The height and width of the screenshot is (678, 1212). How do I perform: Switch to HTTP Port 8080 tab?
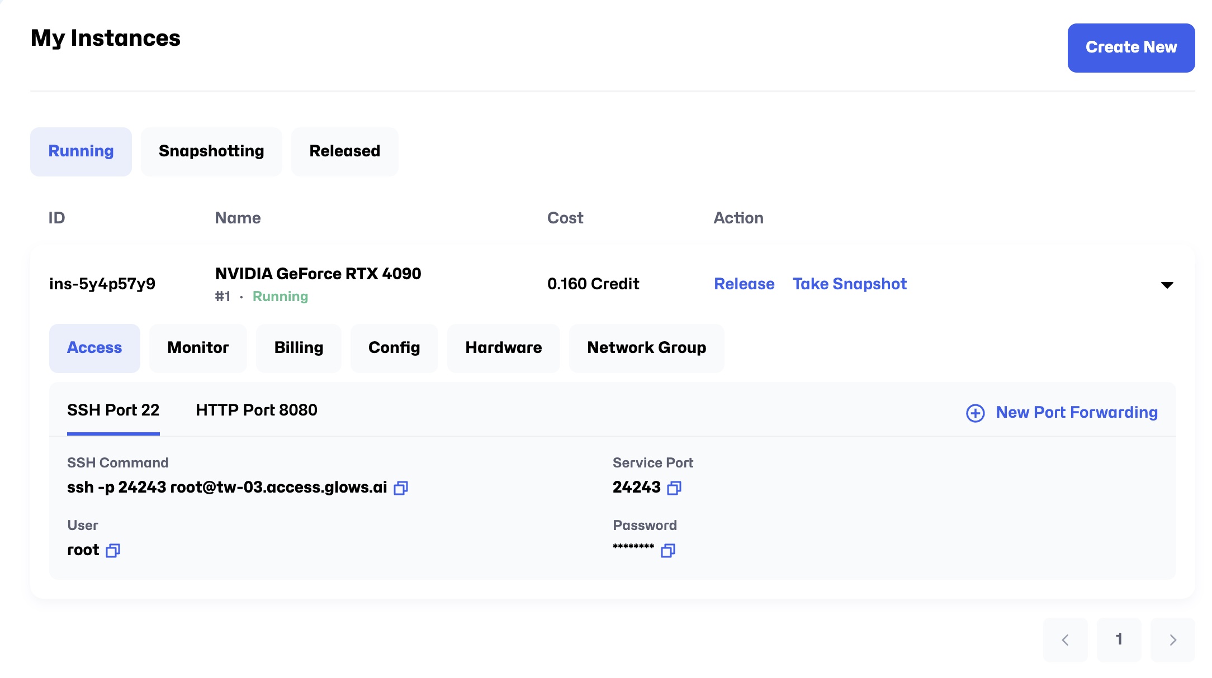pyautogui.click(x=256, y=410)
